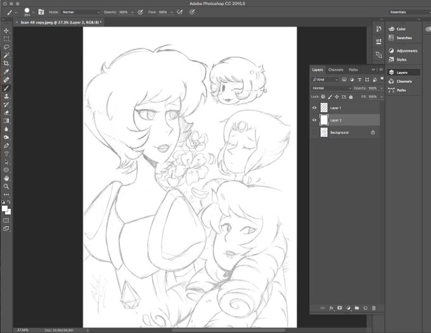Click the background color swatch
This screenshot has height=333, width=431.
9,213
